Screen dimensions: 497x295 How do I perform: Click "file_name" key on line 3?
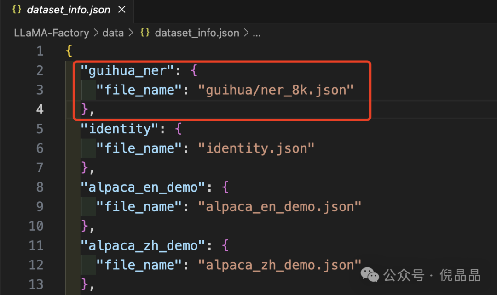coord(139,90)
